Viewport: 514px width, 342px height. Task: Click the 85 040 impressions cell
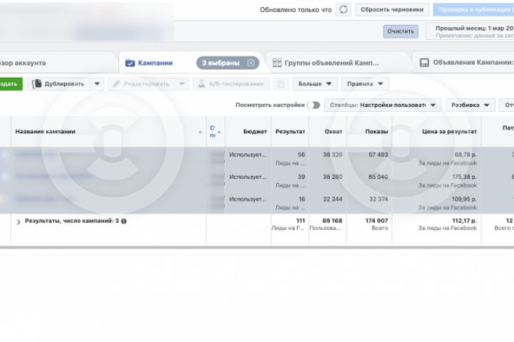[x=378, y=177]
